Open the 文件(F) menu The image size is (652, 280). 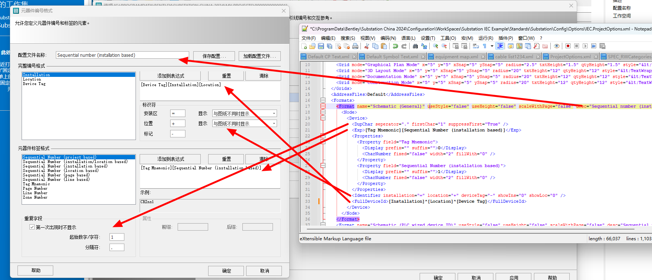[308, 38]
